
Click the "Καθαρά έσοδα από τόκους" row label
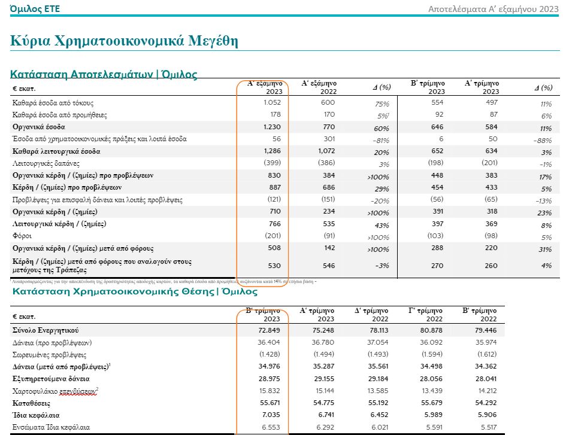click(53, 103)
